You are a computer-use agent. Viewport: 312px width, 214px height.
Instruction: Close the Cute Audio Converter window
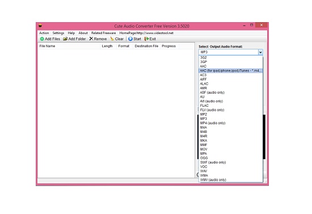(262, 25)
